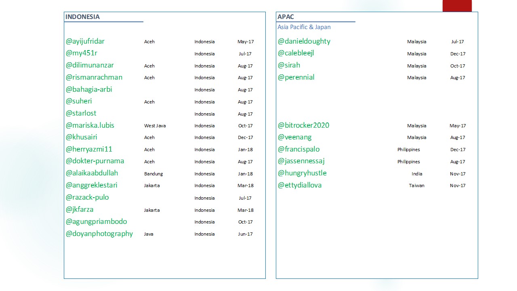517x291 pixels.
Task: Select the username @ettydiallova
Action: click(x=300, y=185)
